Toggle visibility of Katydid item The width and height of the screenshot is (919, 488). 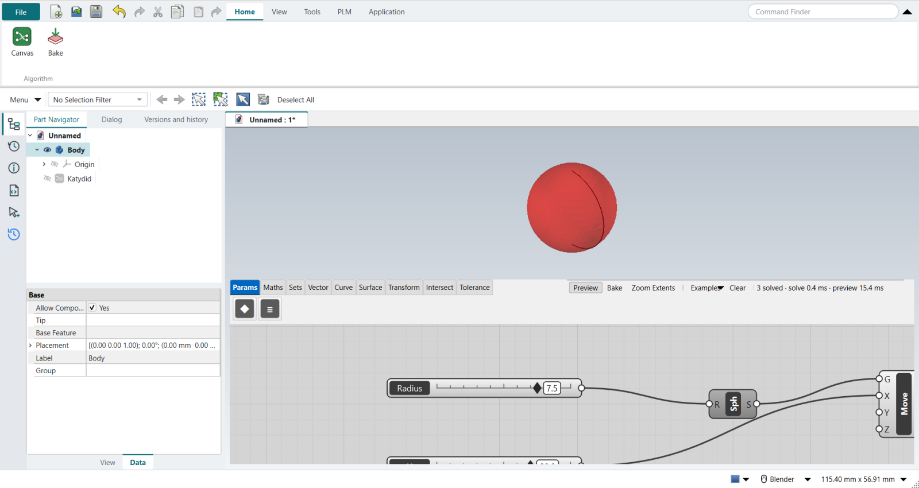pos(47,179)
